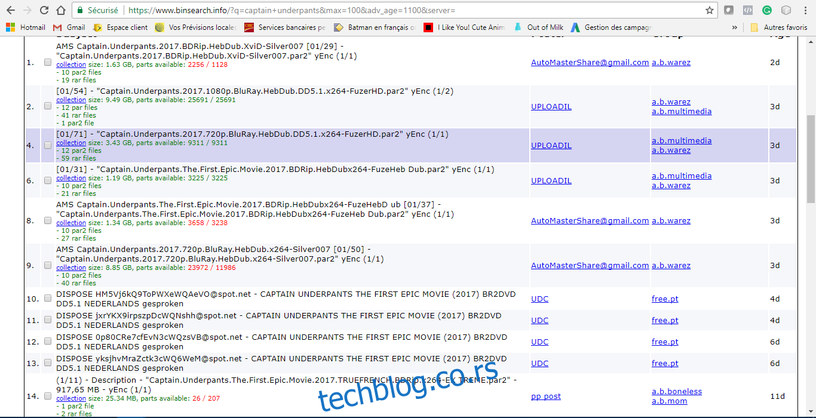Check the box for result 12
Viewport: 816px width, 418px height.
48,342
